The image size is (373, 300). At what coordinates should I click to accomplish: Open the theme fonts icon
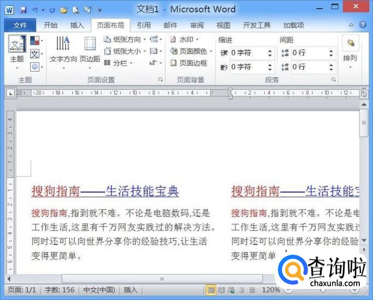click(x=37, y=54)
